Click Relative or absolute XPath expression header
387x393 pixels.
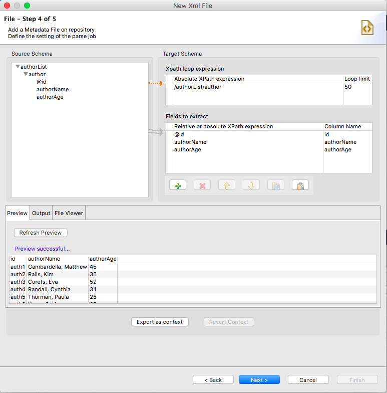coord(248,126)
